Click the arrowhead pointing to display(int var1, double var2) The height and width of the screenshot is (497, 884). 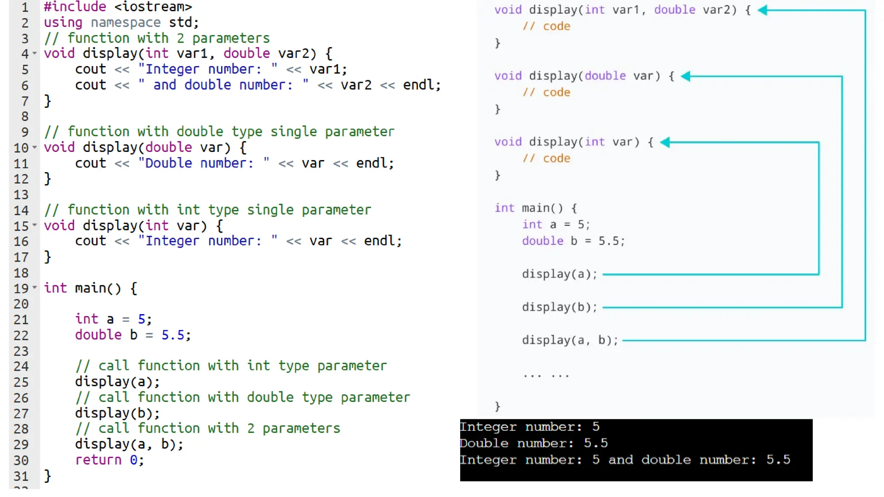pos(762,10)
